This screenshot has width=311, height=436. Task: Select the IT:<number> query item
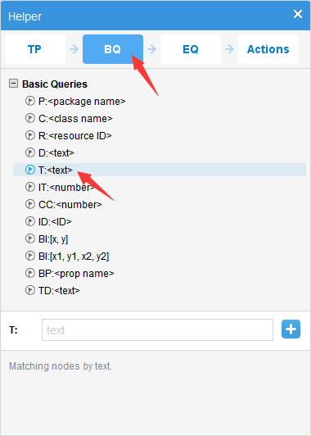[66, 188]
